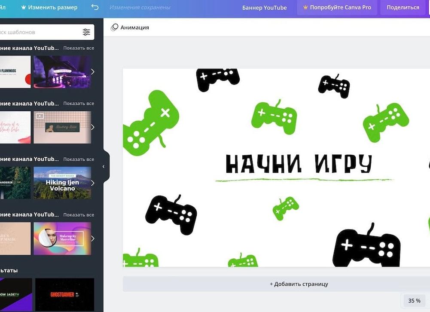Image resolution: width=430 pixels, height=312 pixels.
Task: Click the Animation circle icon
Action: pos(114,28)
